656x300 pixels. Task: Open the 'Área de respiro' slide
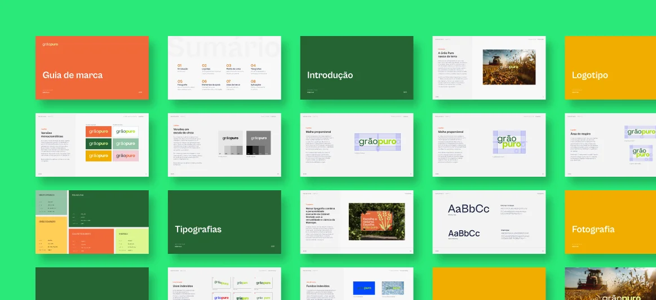tap(610, 145)
